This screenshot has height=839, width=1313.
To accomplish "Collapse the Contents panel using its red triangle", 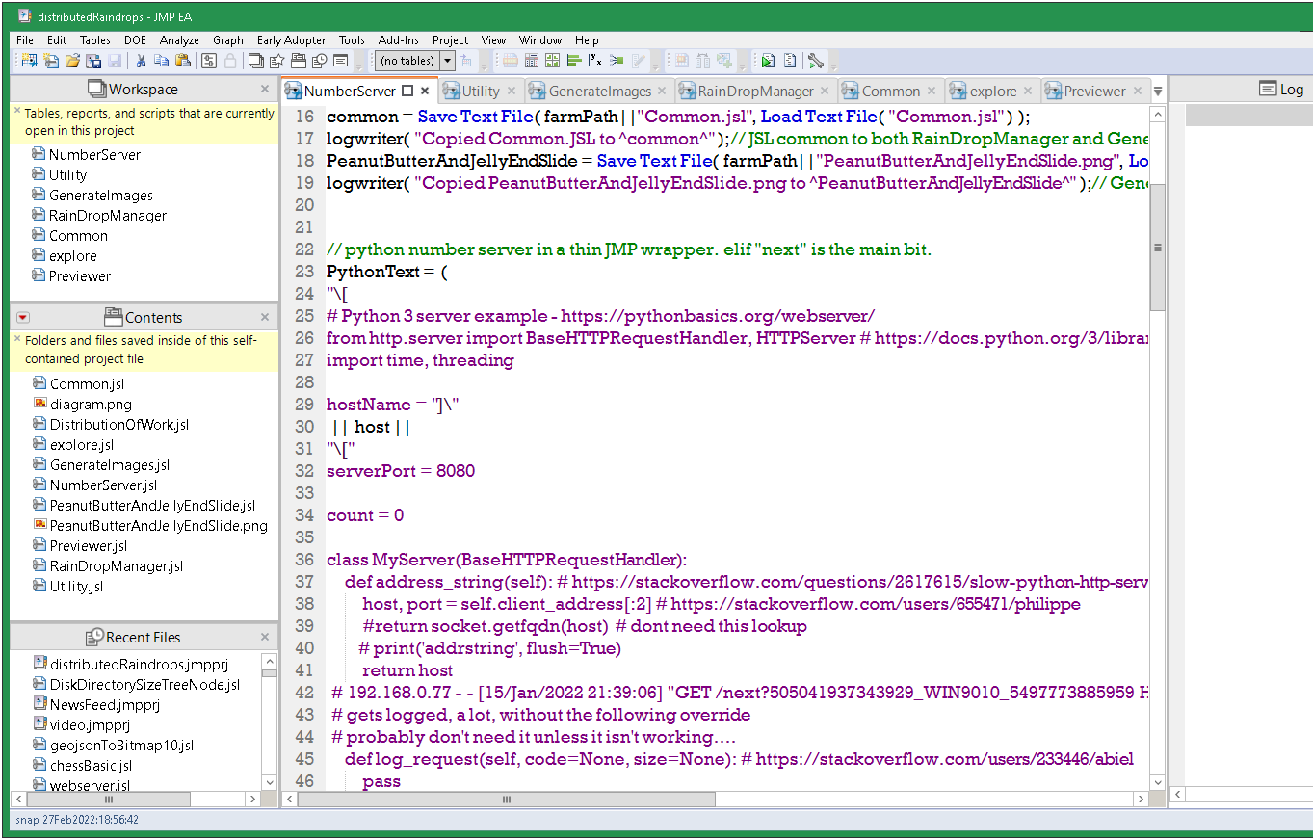I will (x=21, y=317).
